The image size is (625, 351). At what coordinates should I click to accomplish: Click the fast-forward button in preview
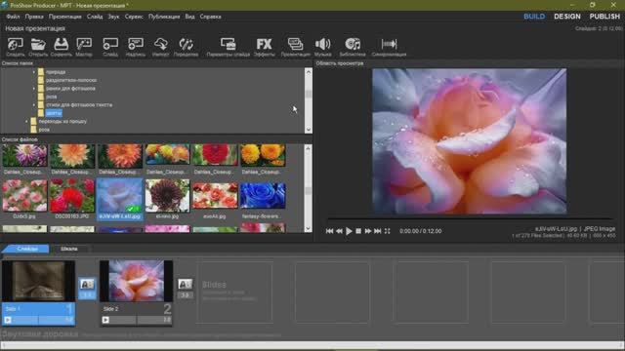[368, 231]
